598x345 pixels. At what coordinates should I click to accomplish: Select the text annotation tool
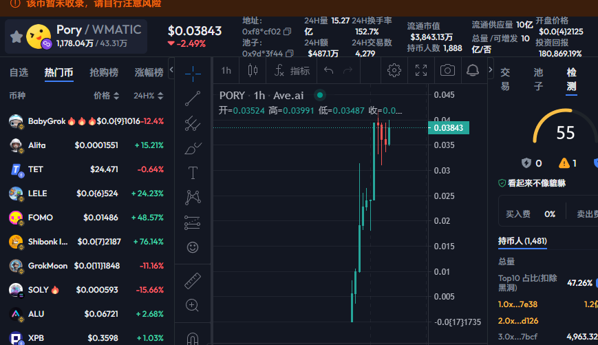193,173
